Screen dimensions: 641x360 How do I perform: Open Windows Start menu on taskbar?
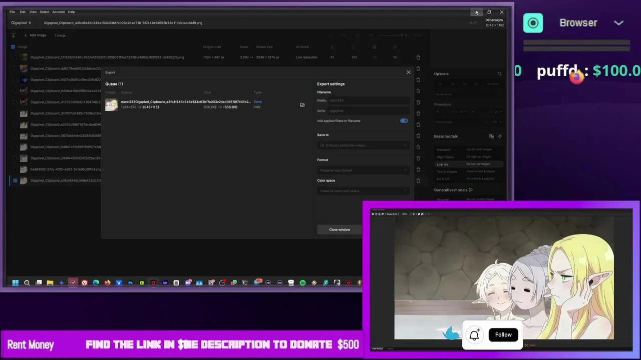tap(16, 283)
